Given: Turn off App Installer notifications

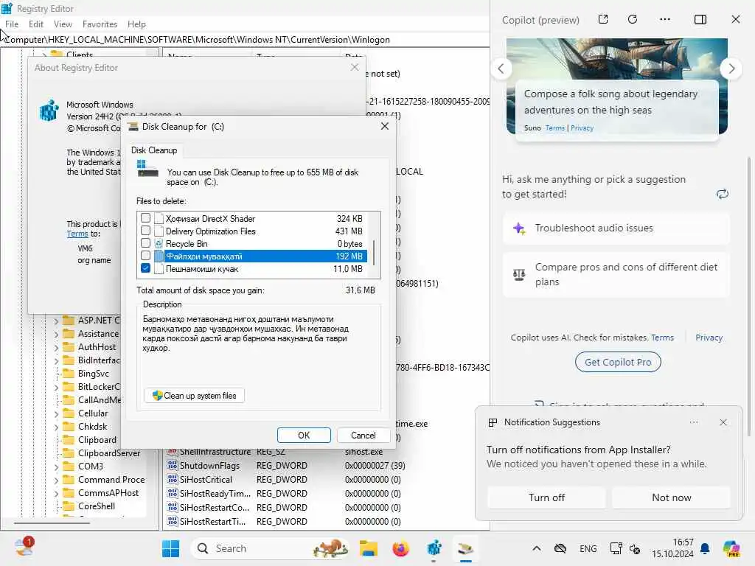Looking at the screenshot, I should coord(546,497).
